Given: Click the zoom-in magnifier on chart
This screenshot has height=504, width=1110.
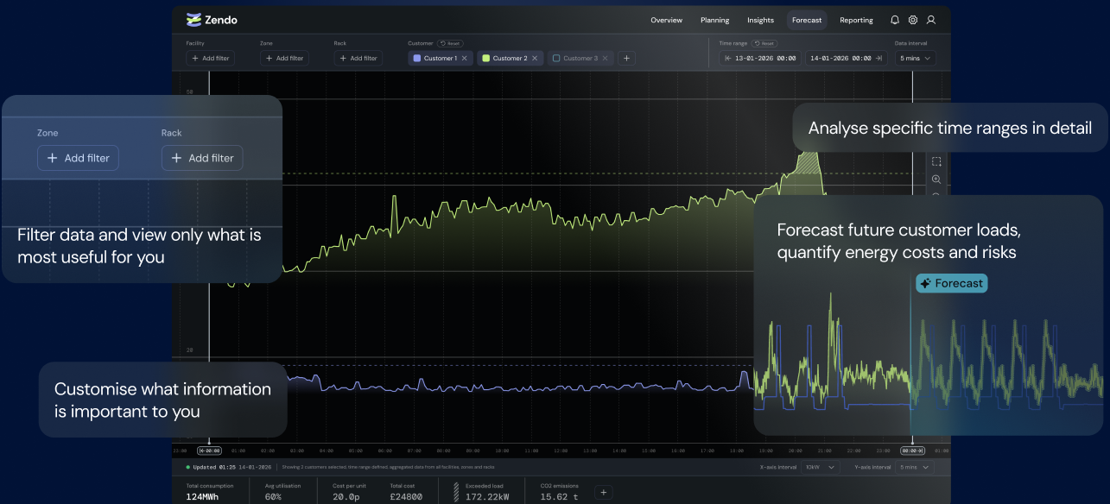Looking at the screenshot, I should [x=936, y=180].
